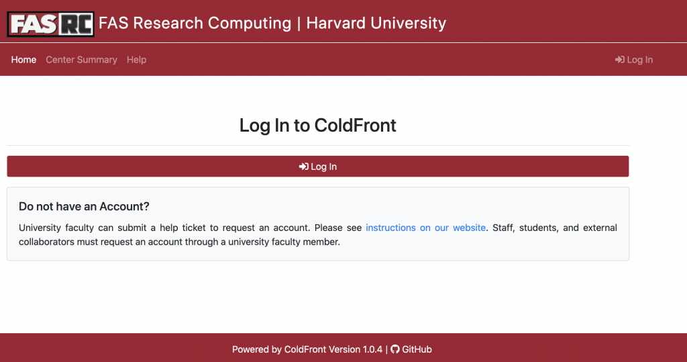The width and height of the screenshot is (687, 362).
Task: Select the Log In text in the top-right navbar
Action: pyautogui.click(x=639, y=60)
